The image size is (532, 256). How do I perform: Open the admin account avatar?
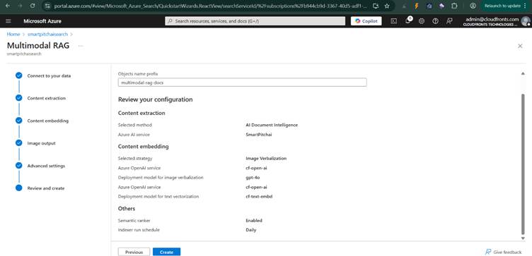click(x=525, y=21)
